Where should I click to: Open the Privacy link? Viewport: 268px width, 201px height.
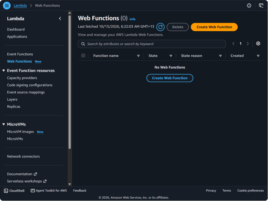click(x=211, y=191)
